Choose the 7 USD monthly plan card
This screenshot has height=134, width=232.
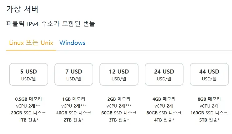[74, 74]
